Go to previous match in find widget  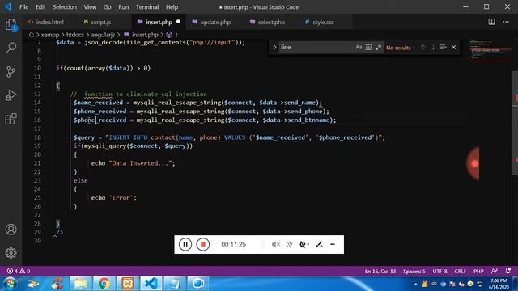tap(422, 47)
